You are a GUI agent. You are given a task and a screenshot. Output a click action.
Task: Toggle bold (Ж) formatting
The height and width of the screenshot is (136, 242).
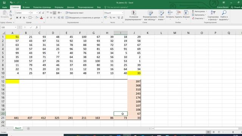point(17,18)
